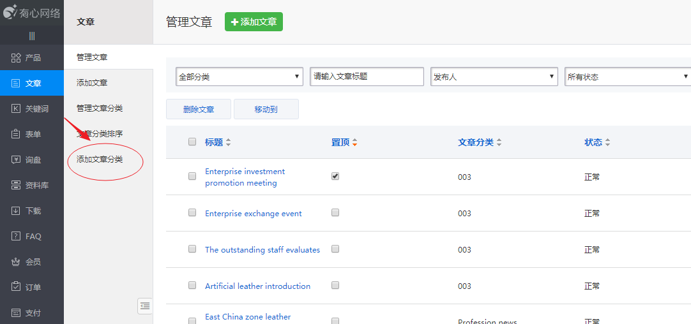Screen dimensions: 691x324
Task: Click the green 添加文章 button
Action: 254,22
